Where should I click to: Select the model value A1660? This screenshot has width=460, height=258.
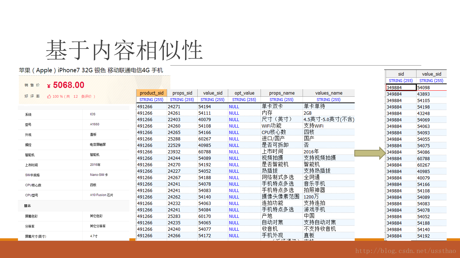pyautogui.click(x=95, y=124)
